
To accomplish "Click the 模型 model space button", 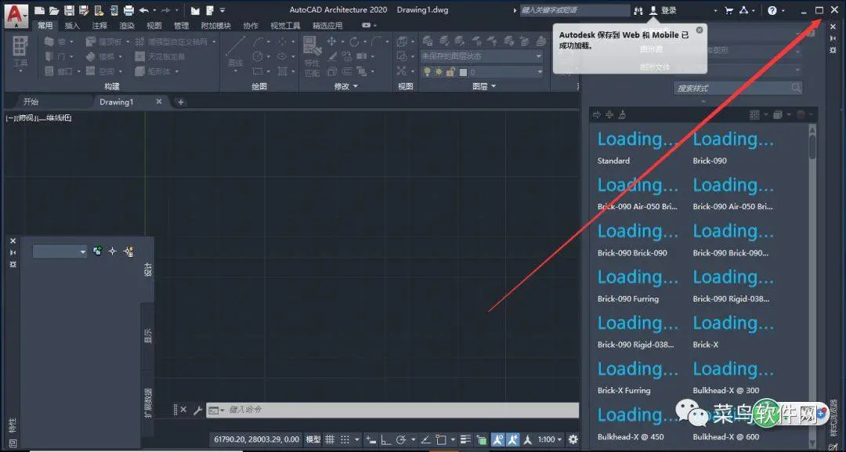I will [x=313, y=439].
